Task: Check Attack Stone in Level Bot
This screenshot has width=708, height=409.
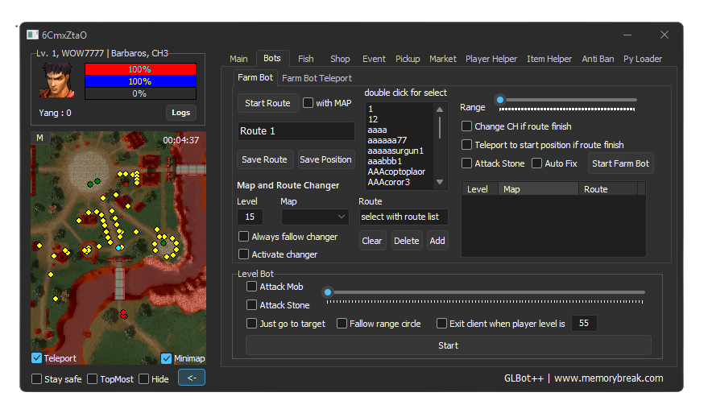Action: coord(251,305)
